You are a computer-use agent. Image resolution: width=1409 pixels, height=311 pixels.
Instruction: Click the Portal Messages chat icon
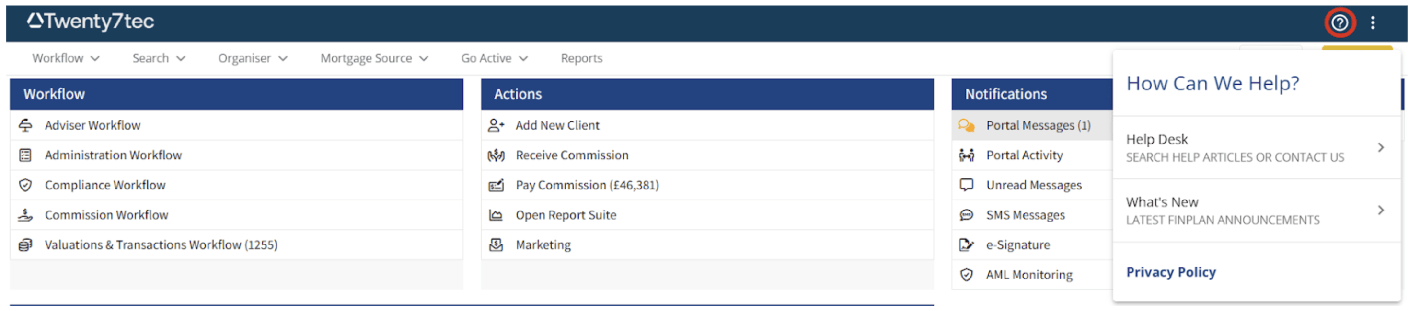(x=966, y=125)
